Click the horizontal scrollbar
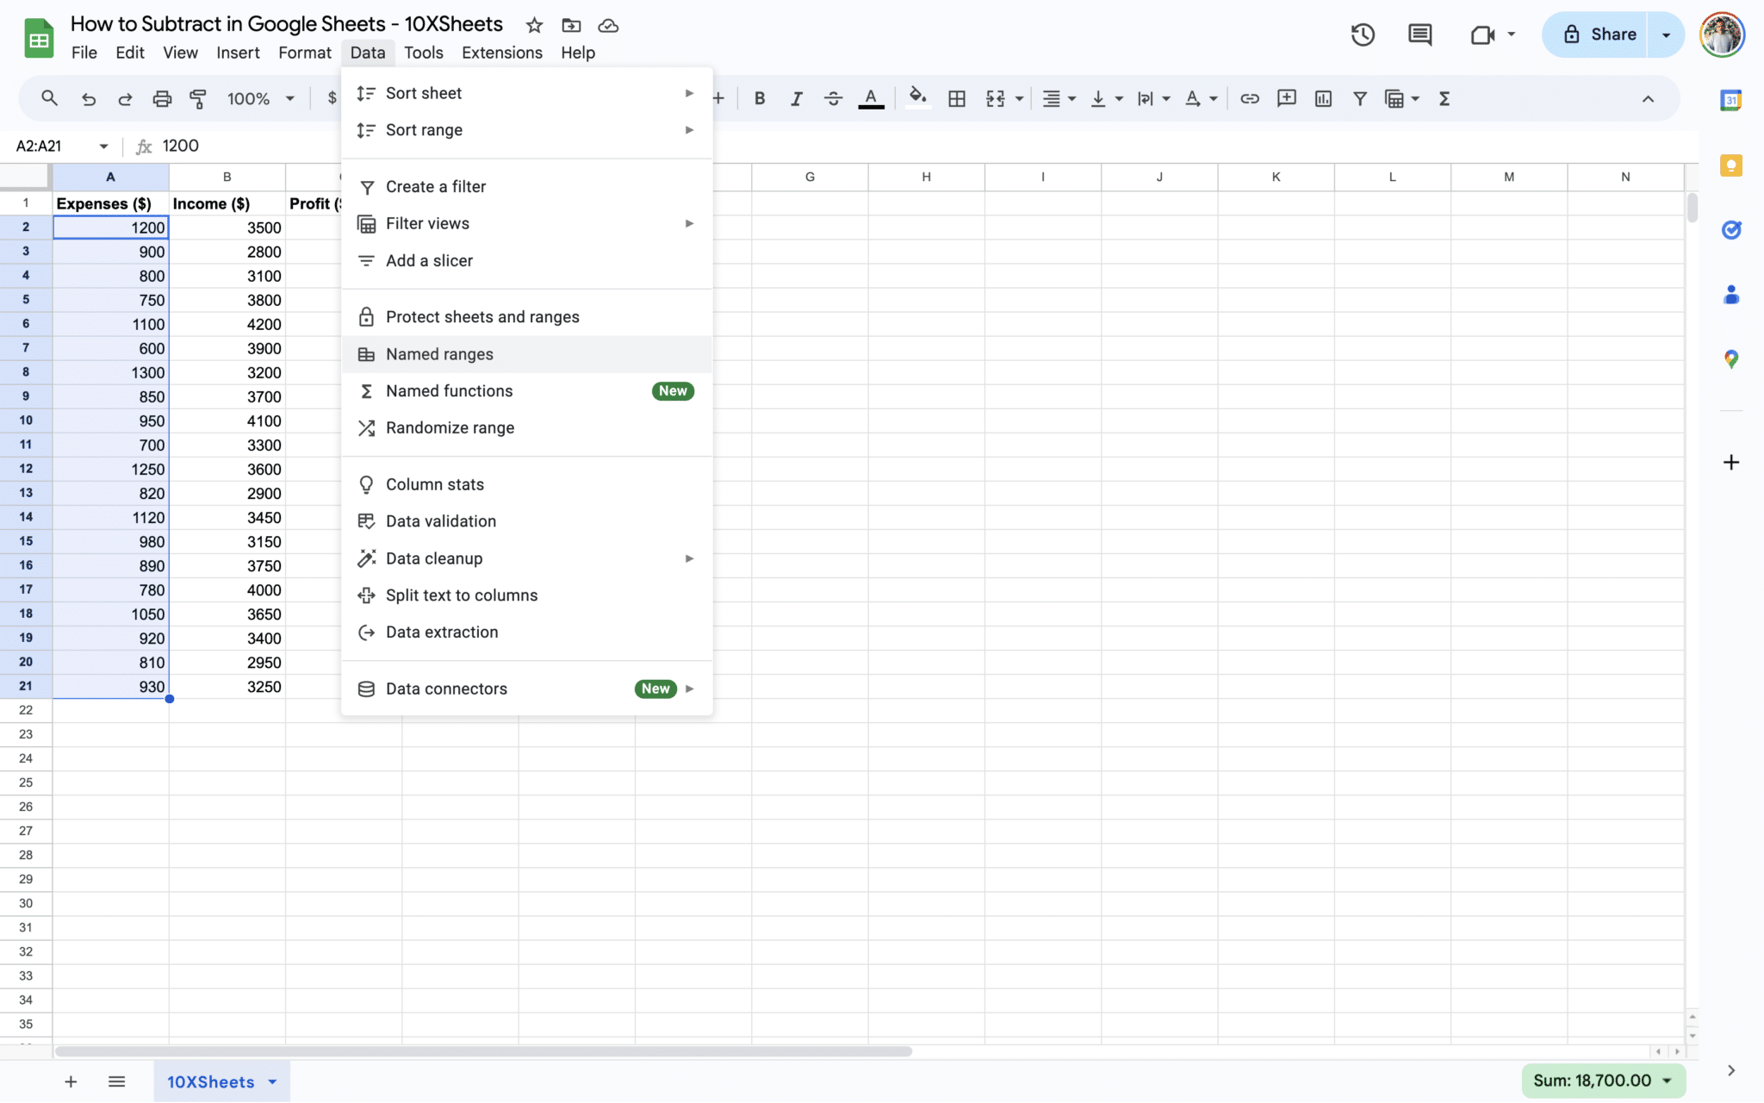The image size is (1764, 1103). [483, 1051]
